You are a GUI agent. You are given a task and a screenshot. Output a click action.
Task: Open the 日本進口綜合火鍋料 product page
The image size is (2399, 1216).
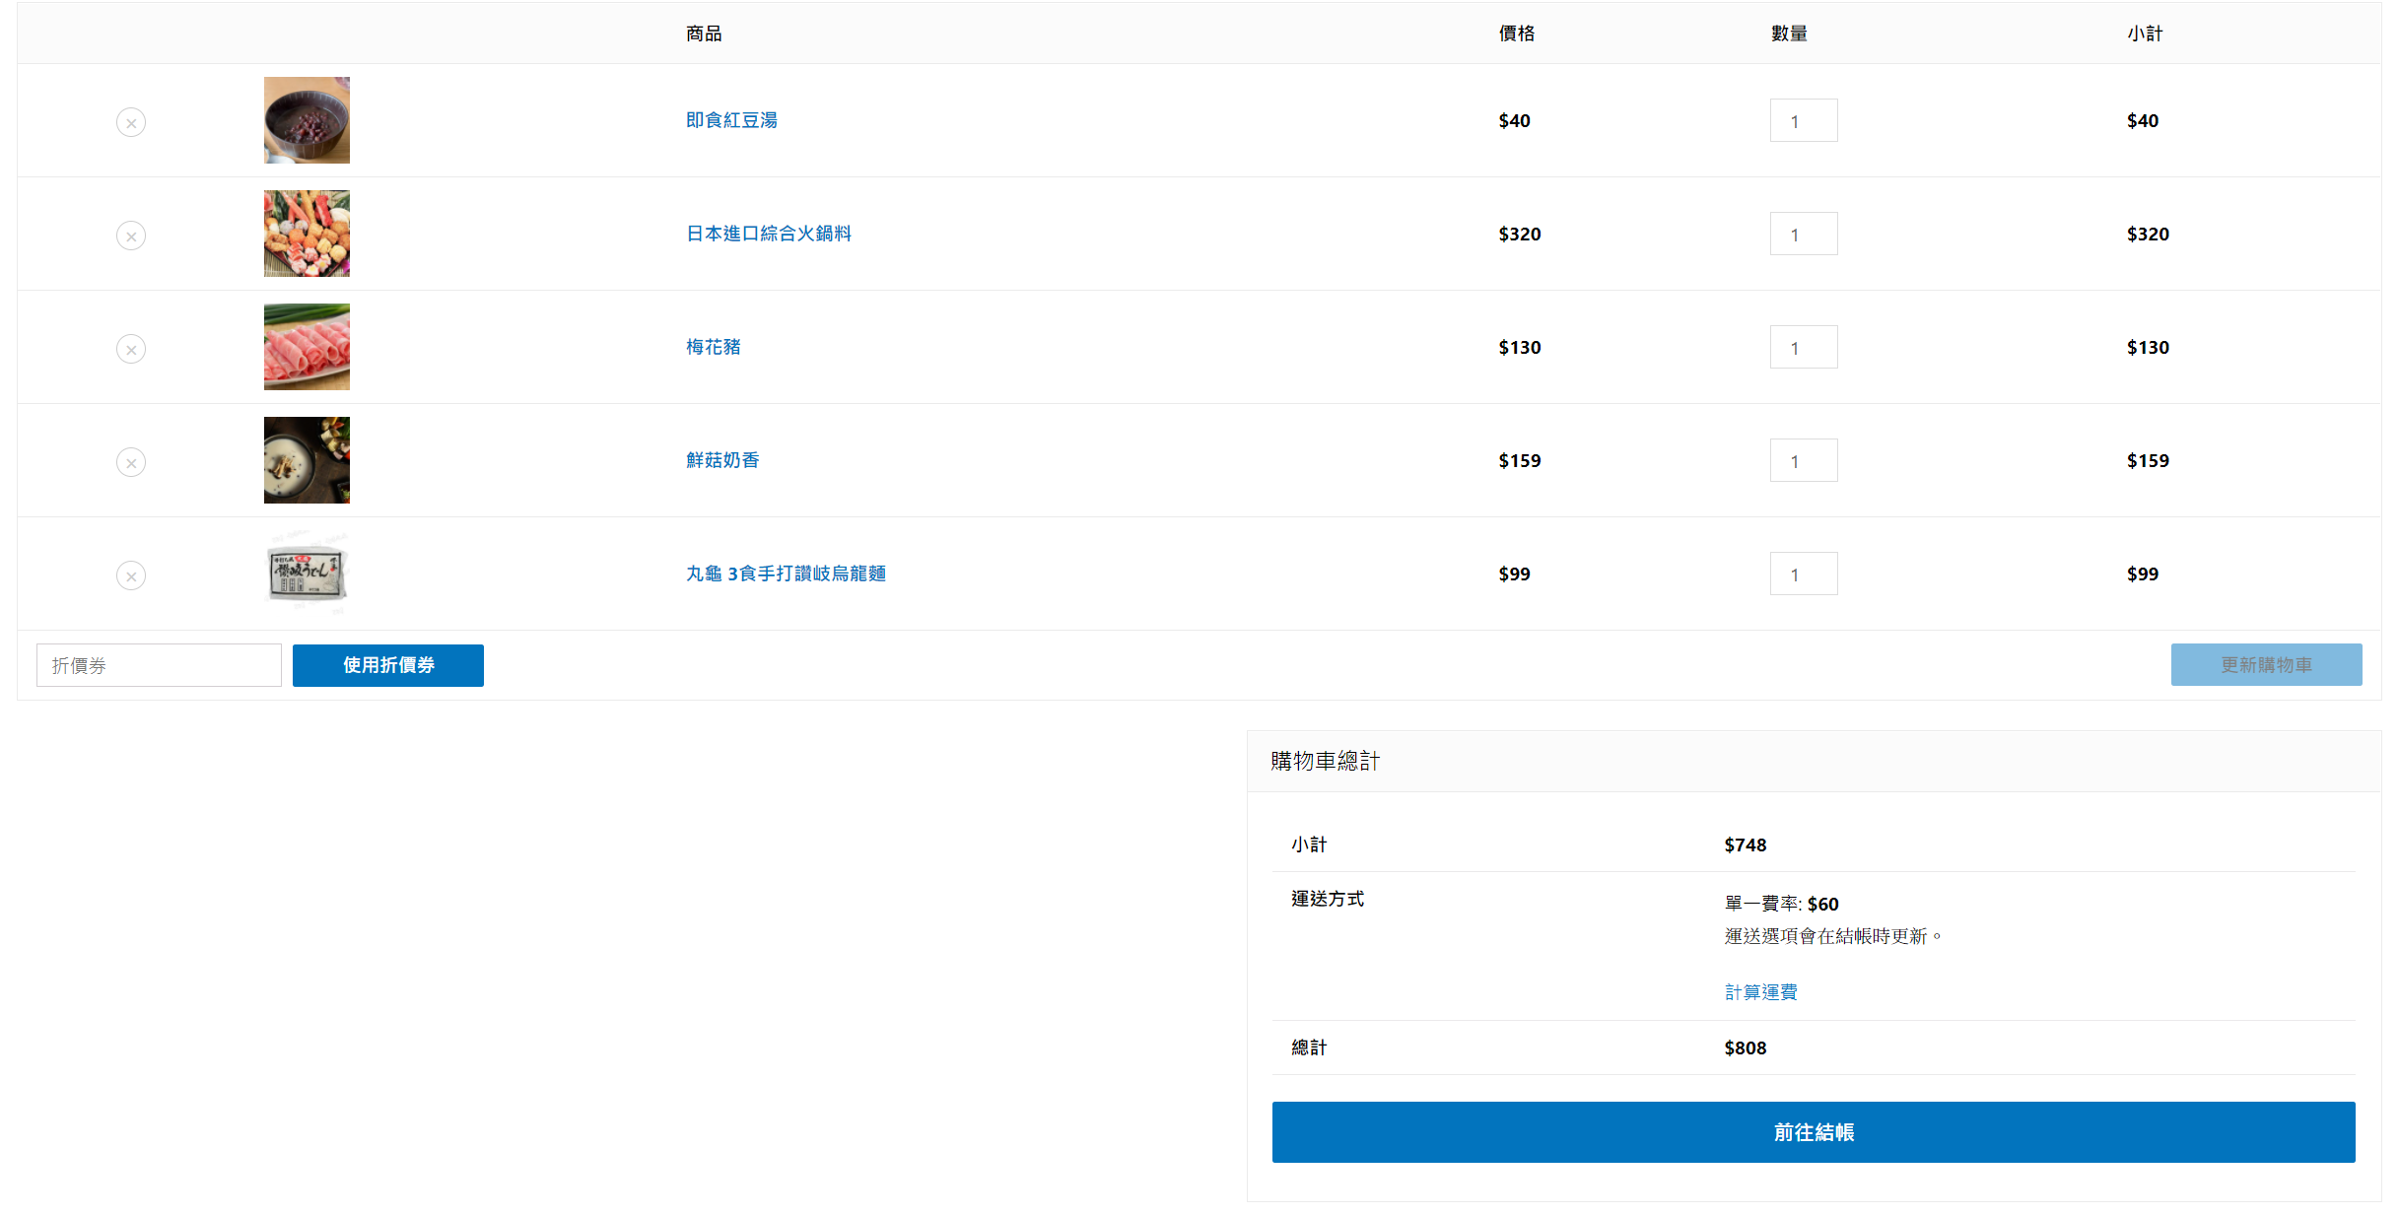point(768,234)
